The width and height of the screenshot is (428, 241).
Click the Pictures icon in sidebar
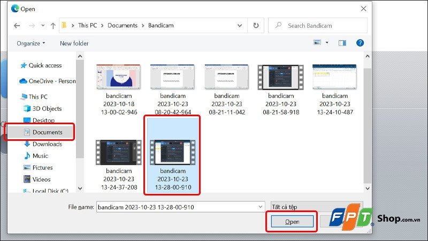[x=27, y=168]
